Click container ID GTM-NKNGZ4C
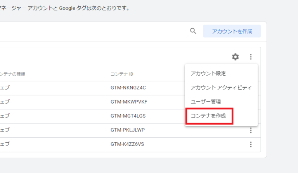298x173 pixels. coord(129,88)
